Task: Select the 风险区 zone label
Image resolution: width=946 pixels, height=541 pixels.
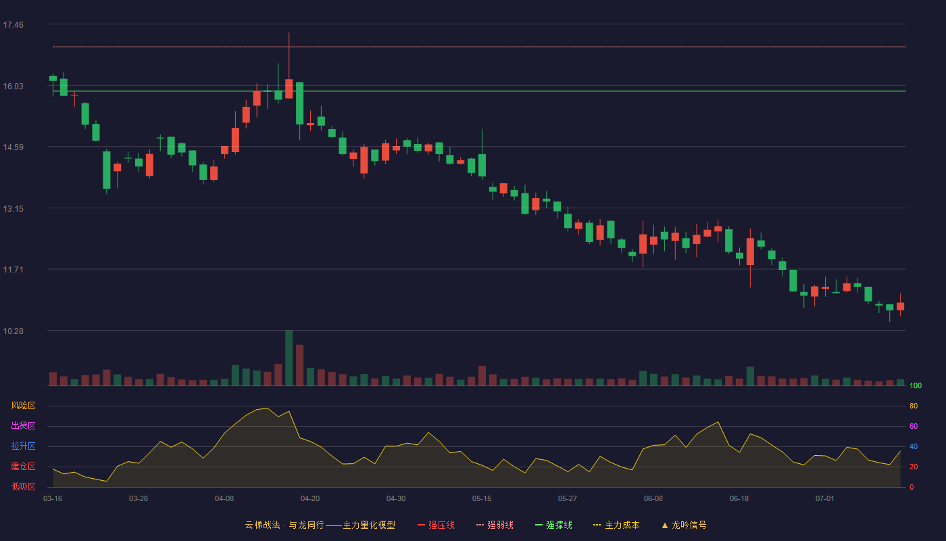Action: [x=23, y=406]
